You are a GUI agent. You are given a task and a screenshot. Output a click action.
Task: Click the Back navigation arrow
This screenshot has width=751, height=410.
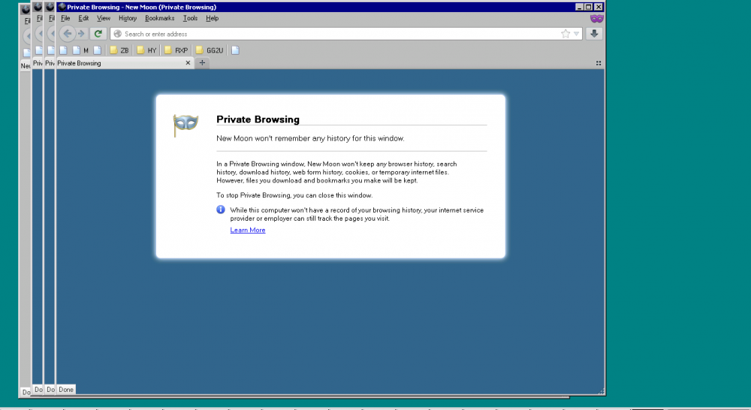(x=68, y=34)
